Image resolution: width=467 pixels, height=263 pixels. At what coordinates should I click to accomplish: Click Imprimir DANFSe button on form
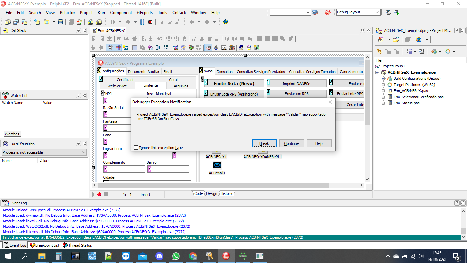point(296,83)
